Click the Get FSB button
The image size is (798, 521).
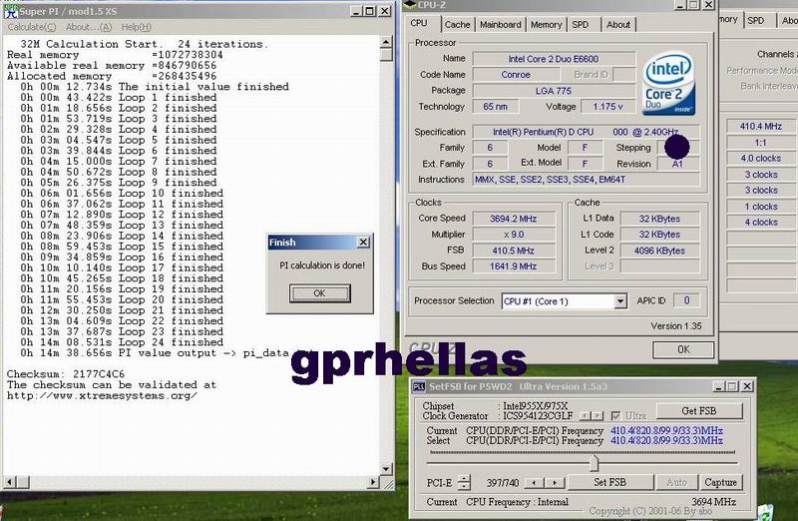[699, 410]
